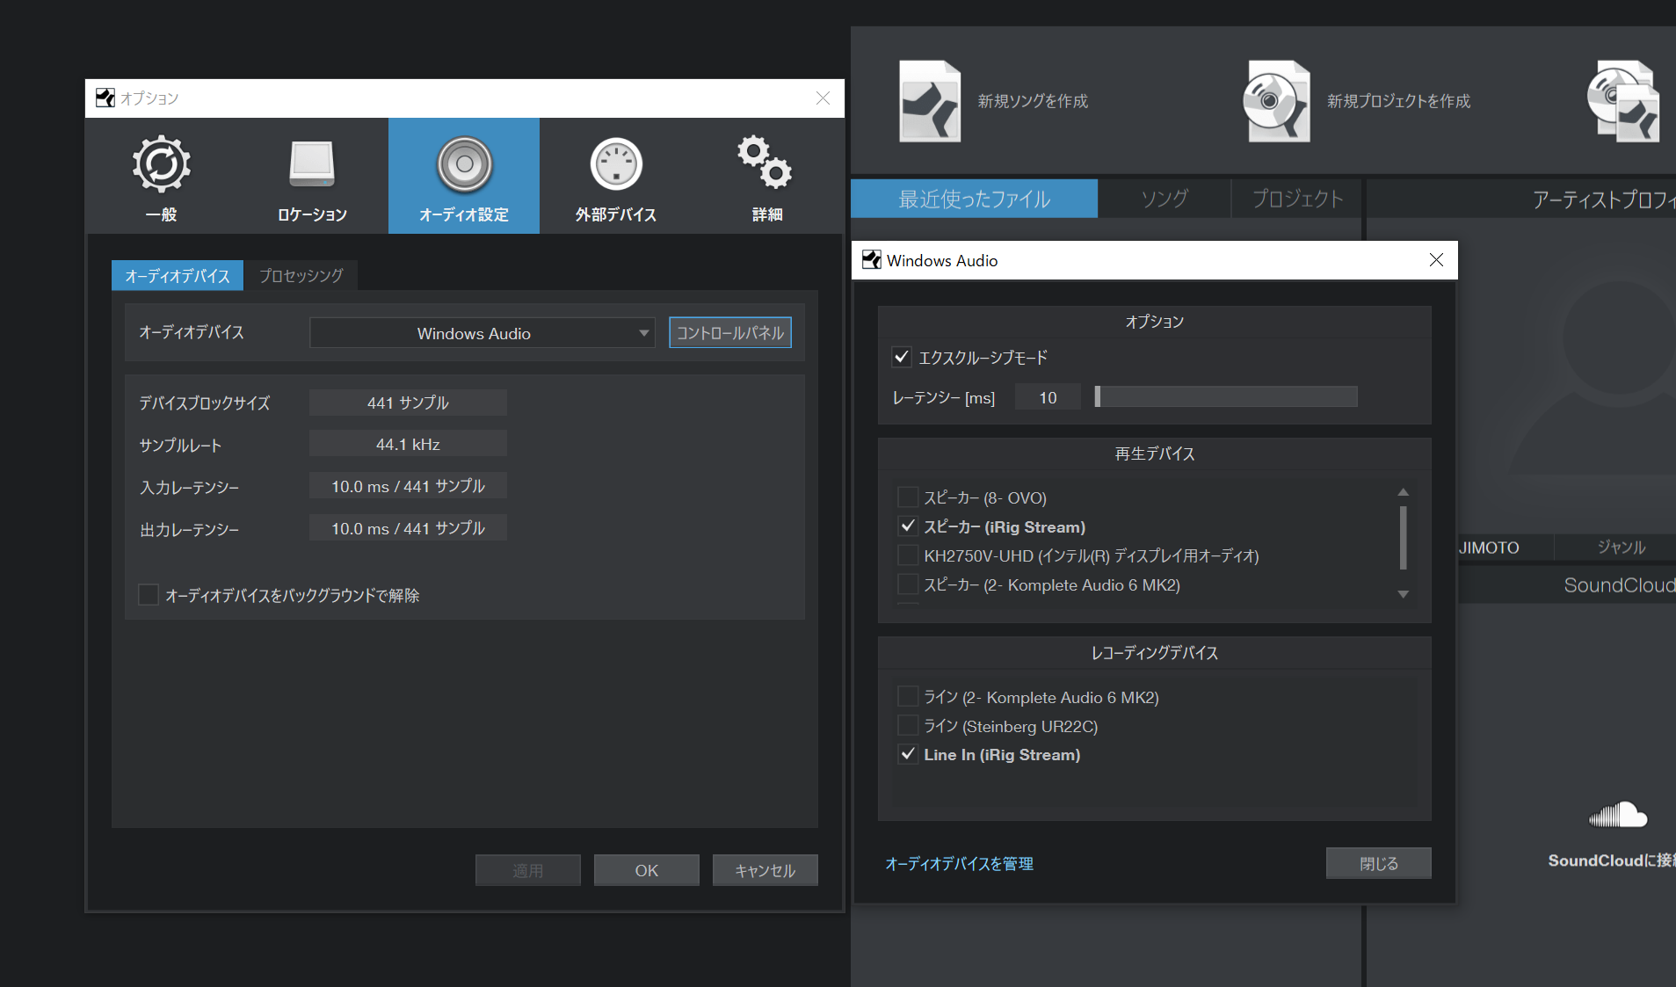Click the SoundCloud cloud logo
The width and height of the screenshot is (1676, 987).
pos(1618,815)
